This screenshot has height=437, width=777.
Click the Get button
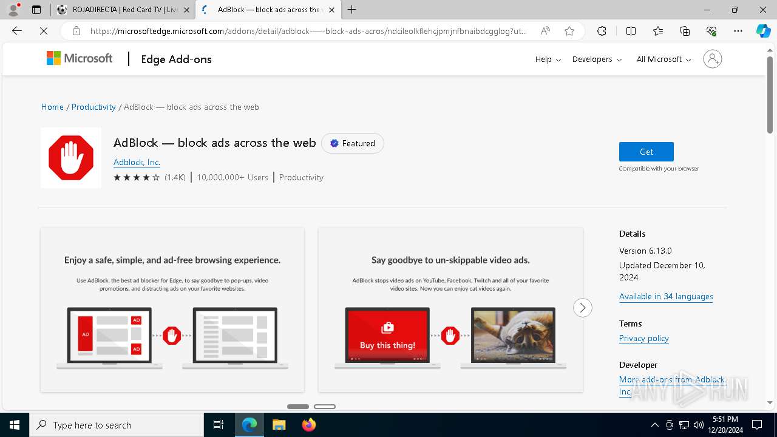coord(646,152)
